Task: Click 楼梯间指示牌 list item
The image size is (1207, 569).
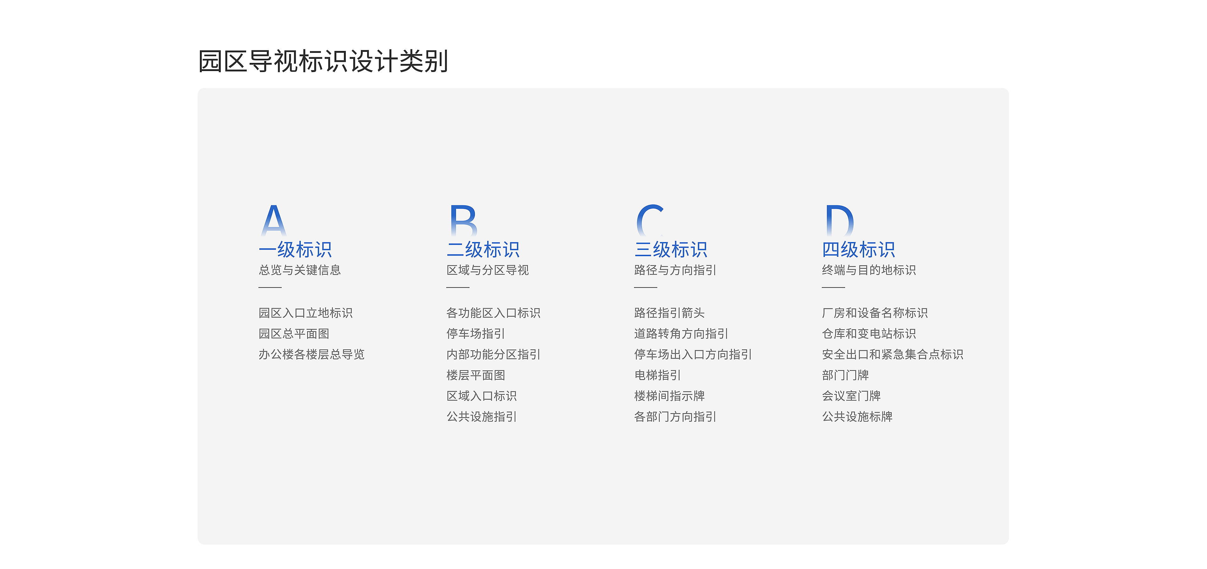Action: [669, 395]
